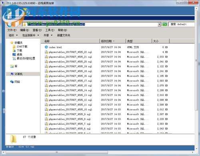
Task: Click the 网络 network icon in sidebar
Action: [12, 82]
